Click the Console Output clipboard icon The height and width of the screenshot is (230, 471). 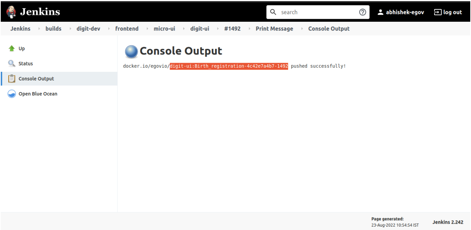point(12,79)
